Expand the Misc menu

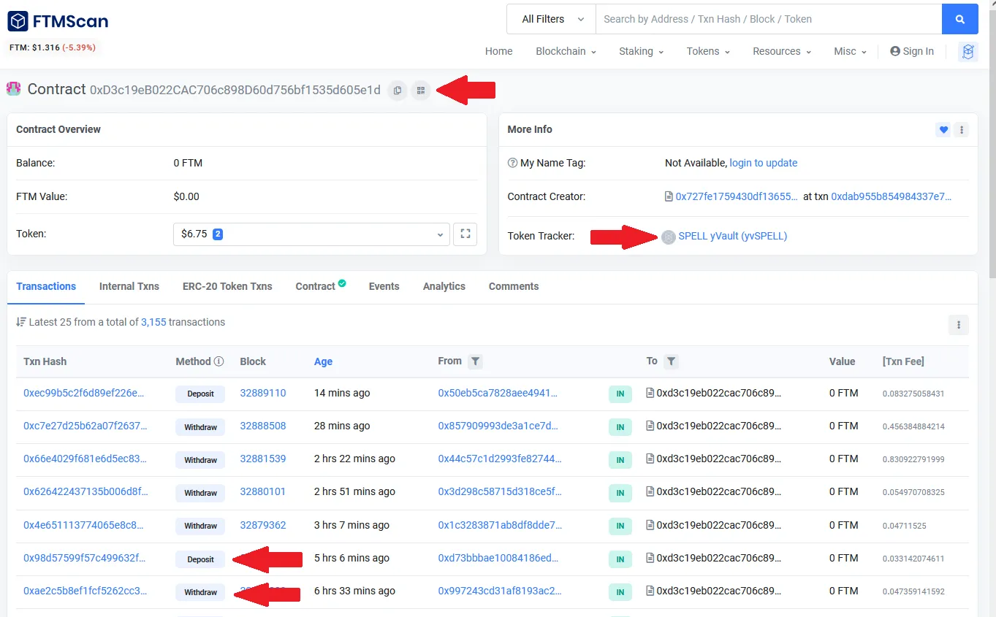coord(850,51)
